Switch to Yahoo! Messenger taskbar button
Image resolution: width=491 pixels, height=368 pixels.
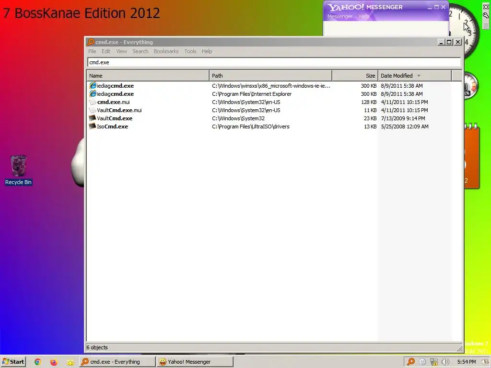(x=195, y=362)
